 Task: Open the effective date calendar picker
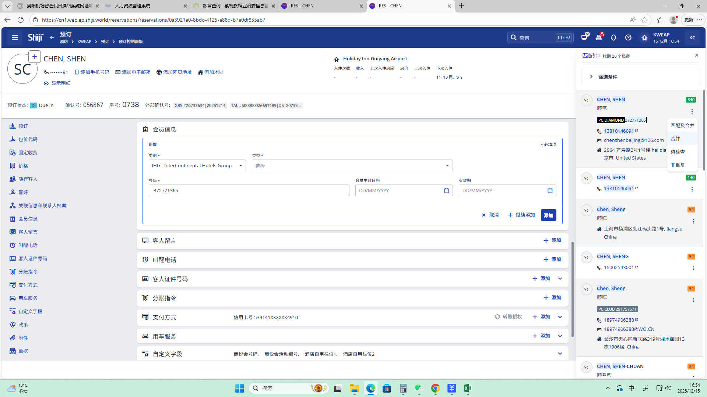pyautogui.click(x=447, y=190)
